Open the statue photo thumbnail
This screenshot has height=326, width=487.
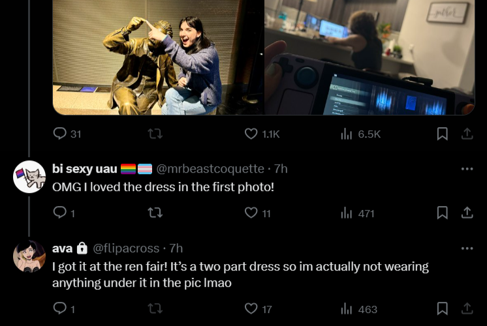point(158,57)
